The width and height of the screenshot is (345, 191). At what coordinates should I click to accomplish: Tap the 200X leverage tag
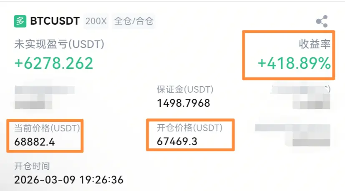96,21
